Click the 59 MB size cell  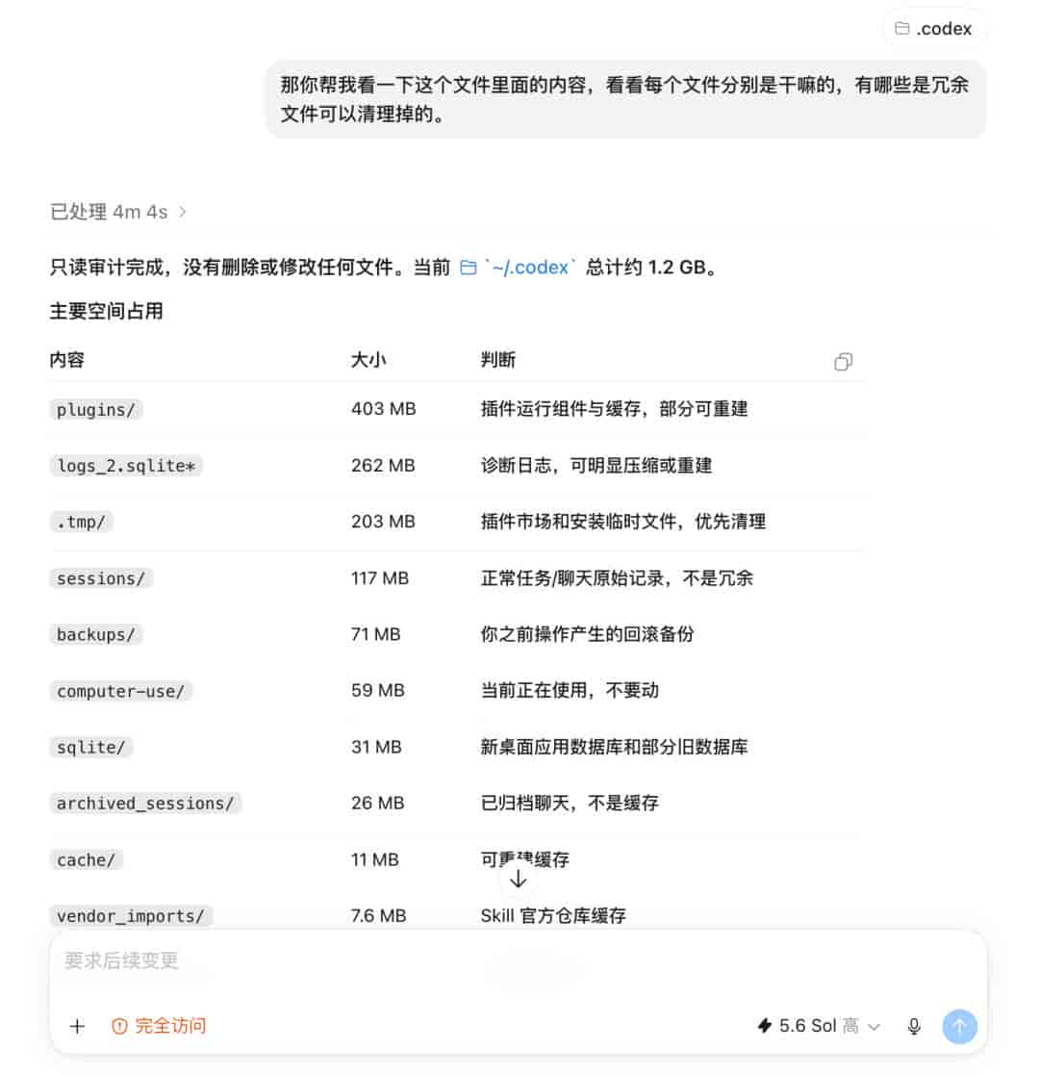coord(378,690)
